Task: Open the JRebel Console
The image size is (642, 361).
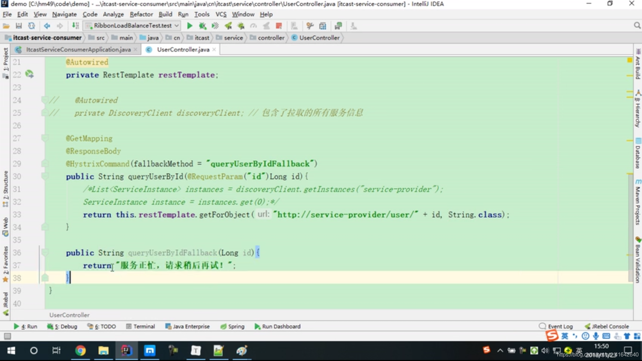Action: click(607, 326)
